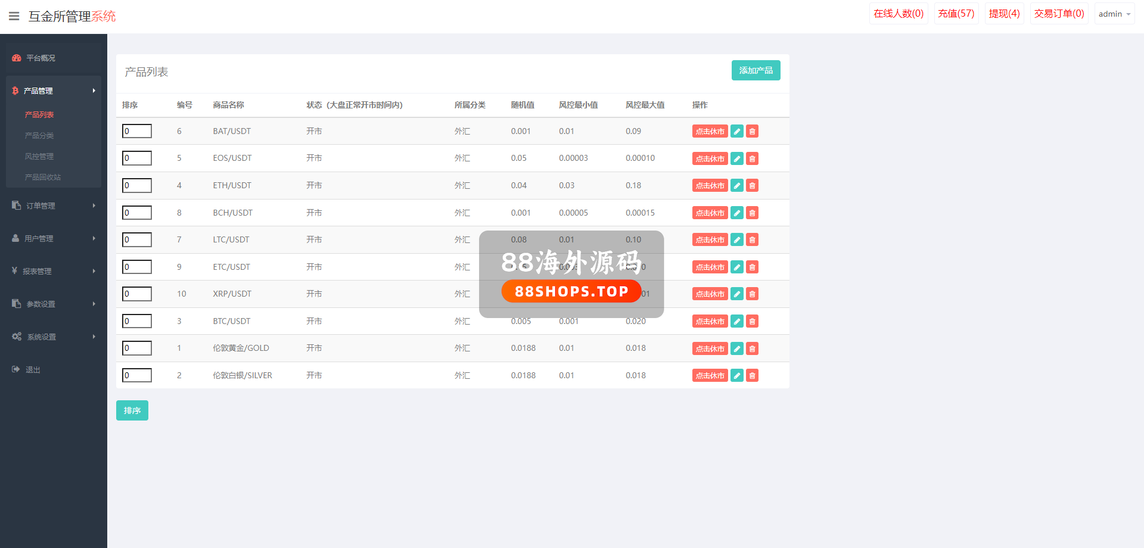Delete the EOS/USDT product via trash icon
Screen dimensions: 1144x548
(753, 158)
